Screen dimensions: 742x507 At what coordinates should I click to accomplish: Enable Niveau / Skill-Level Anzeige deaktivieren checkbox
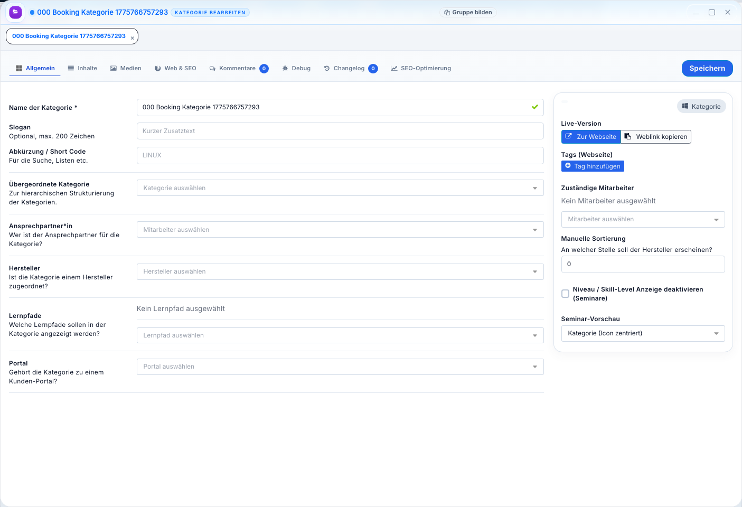click(565, 294)
